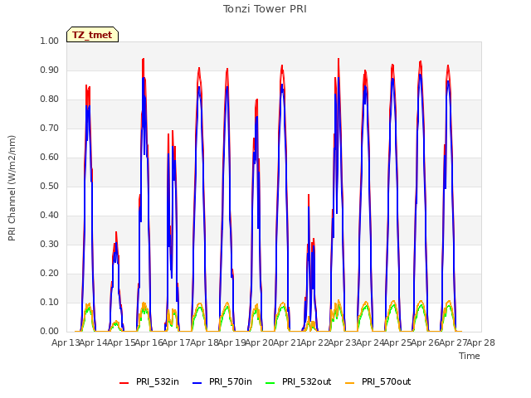531x398 pixels.
Task: Click the red PRI_532in legend swatch
Action: coord(124,383)
